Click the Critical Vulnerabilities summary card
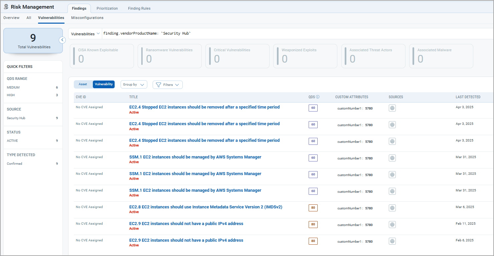Image resolution: width=494 pixels, height=256 pixels. [x=237, y=56]
